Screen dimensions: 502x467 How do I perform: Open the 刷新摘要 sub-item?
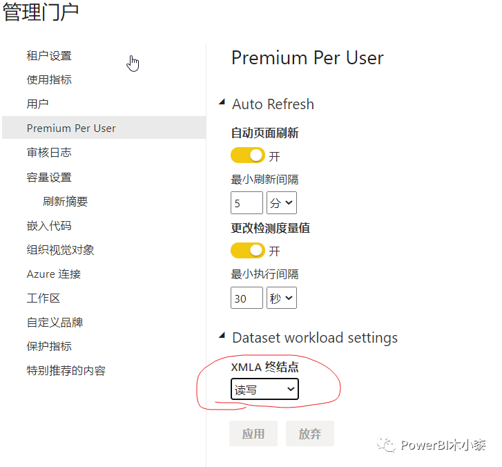(66, 202)
